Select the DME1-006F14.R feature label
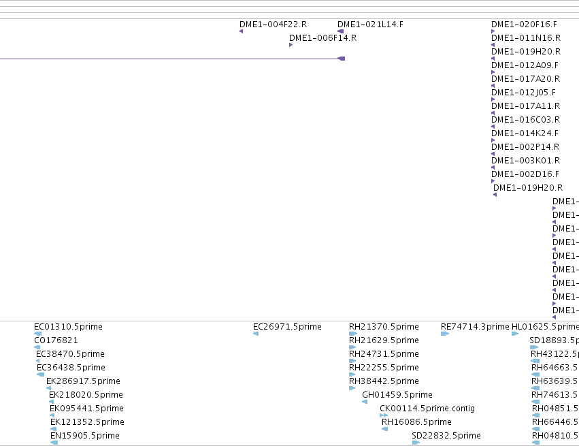This screenshot has height=446, width=579. (322, 38)
